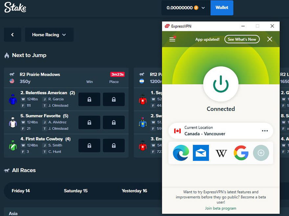The width and height of the screenshot is (289, 216).
Task: Click the ExpressVPN title bar logo
Action: (167, 26)
